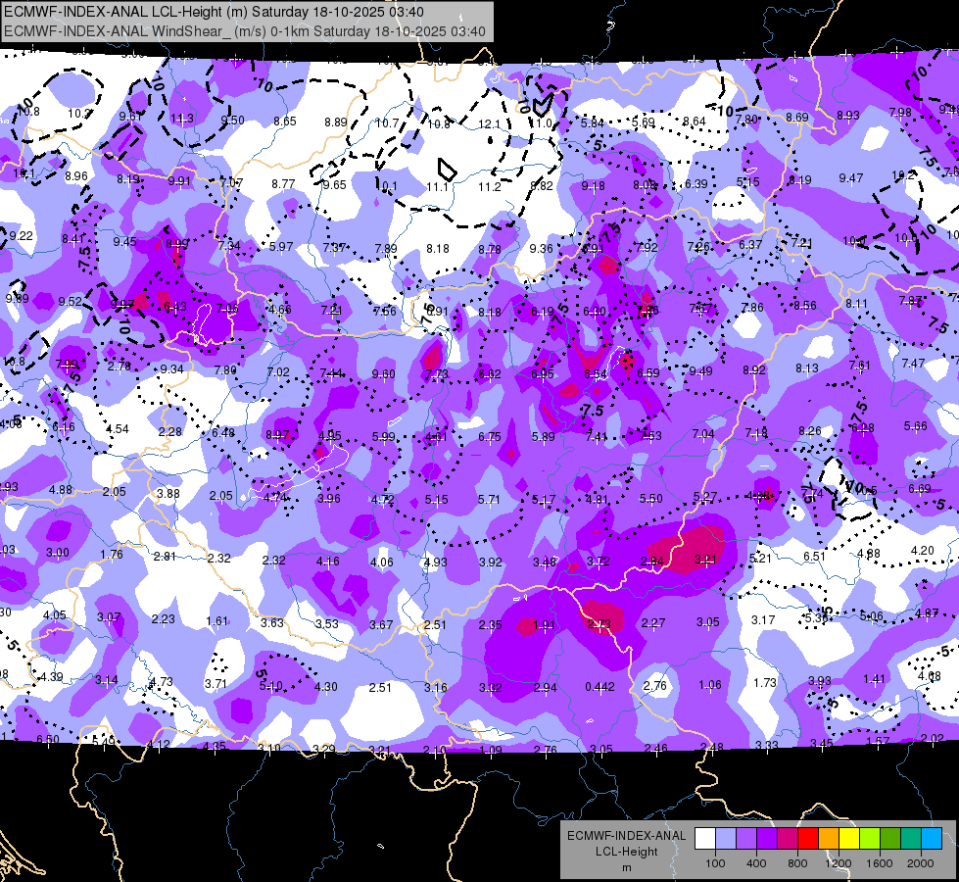Click the legend tick label 100
The height and width of the screenshot is (882, 959).
coord(716,863)
